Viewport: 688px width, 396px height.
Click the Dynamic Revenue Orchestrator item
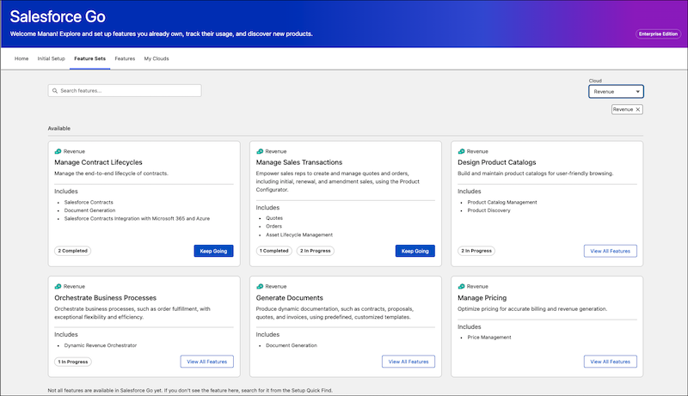click(x=101, y=345)
